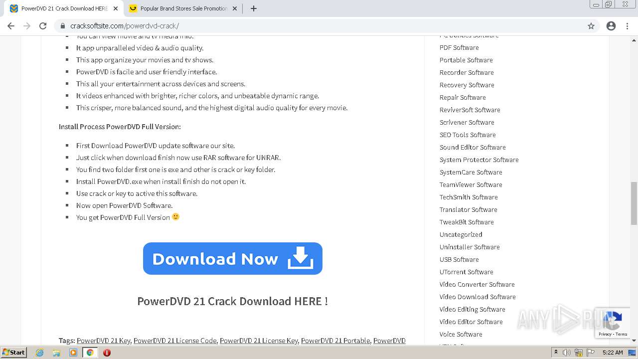This screenshot has height=359, width=638.
Task: View site info via the lock icon
Action: [63, 26]
